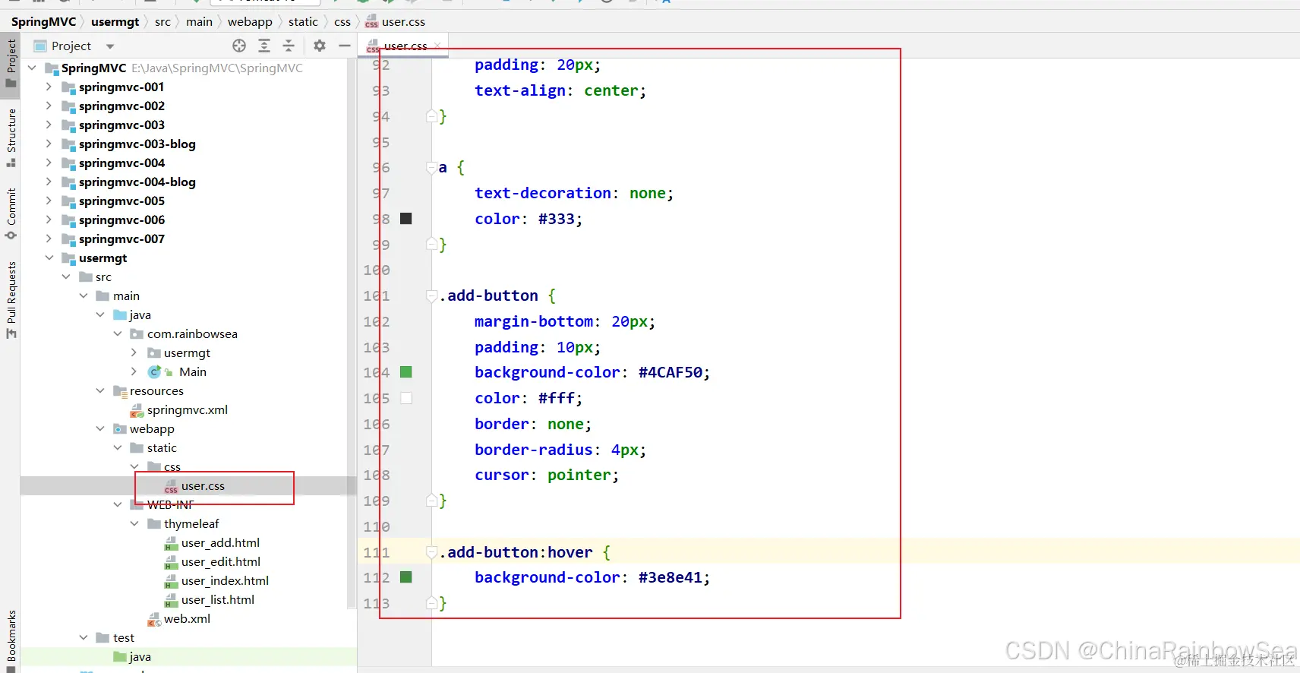The width and height of the screenshot is (1300, 673).
Task: Collapse the src folder
Action: pos(66,276)
